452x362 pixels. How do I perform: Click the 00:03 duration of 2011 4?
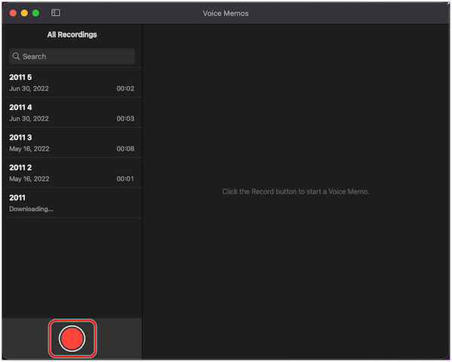point(125,118)
